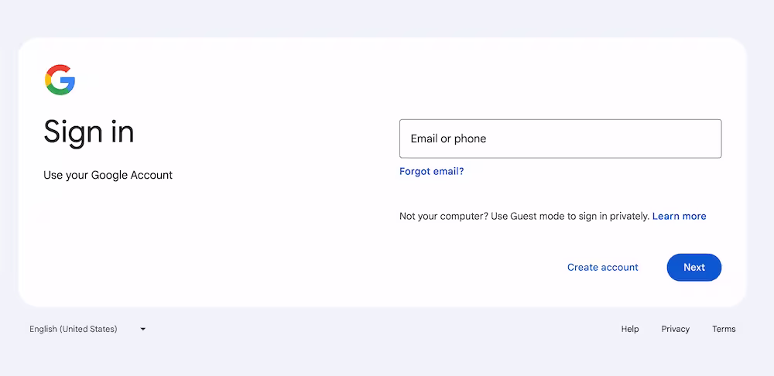Open the Help link in footer
774x376 pixels.
(x=630, y=329)
